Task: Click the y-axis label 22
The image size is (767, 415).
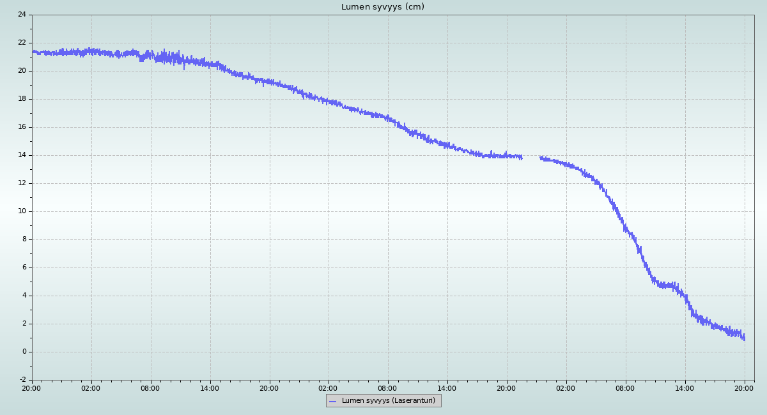Action: tap(22, 43)
